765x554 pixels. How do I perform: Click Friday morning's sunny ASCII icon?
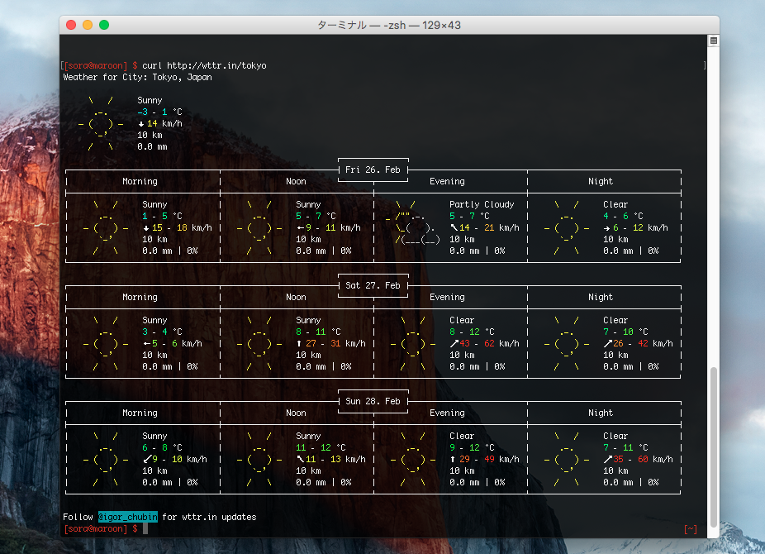click(104, 227)
